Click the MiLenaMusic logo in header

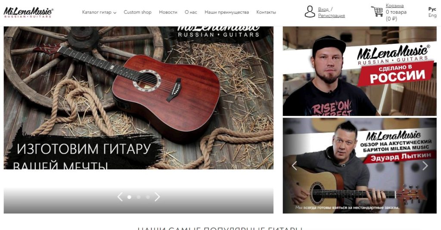pyautogui.click(x=28, y=12)
